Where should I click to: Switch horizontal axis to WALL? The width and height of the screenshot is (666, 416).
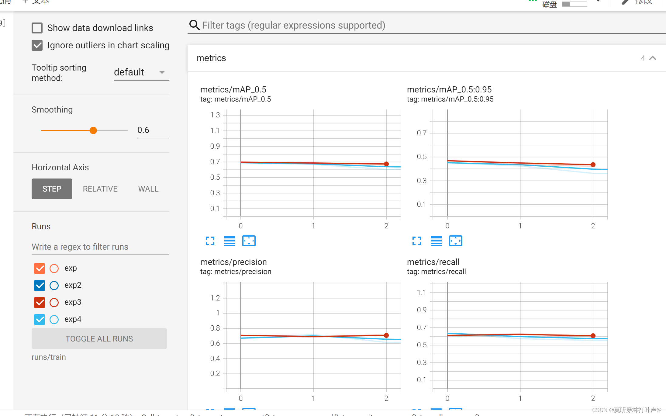pyautogui.click(x=148, y=189)
